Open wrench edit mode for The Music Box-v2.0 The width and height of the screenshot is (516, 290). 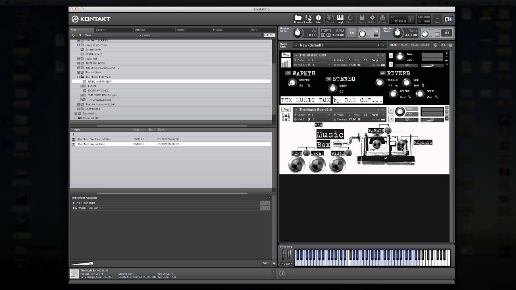[286, 110]
